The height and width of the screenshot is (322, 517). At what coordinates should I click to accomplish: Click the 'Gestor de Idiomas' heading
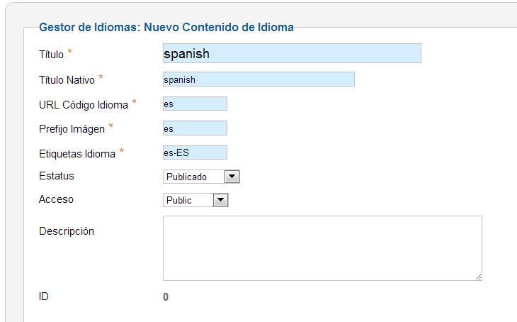[x=166, y=27]
